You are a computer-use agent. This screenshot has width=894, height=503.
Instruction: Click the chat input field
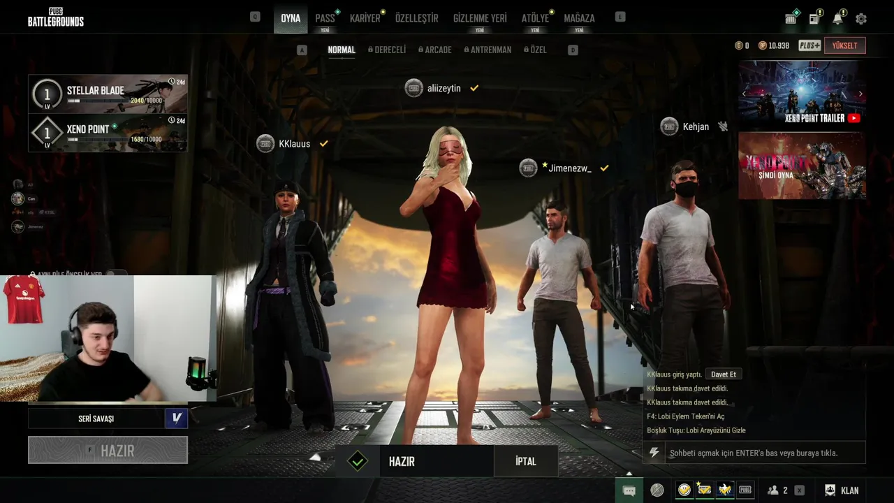coord(765,453)
